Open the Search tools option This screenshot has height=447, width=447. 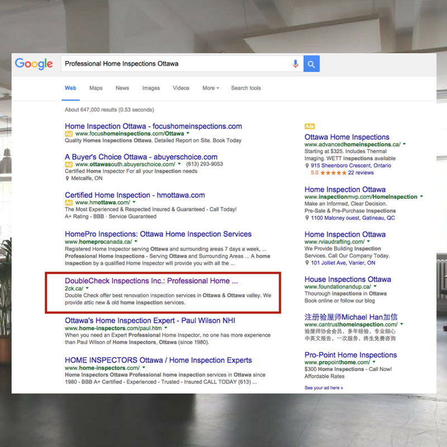click(246, 88)
